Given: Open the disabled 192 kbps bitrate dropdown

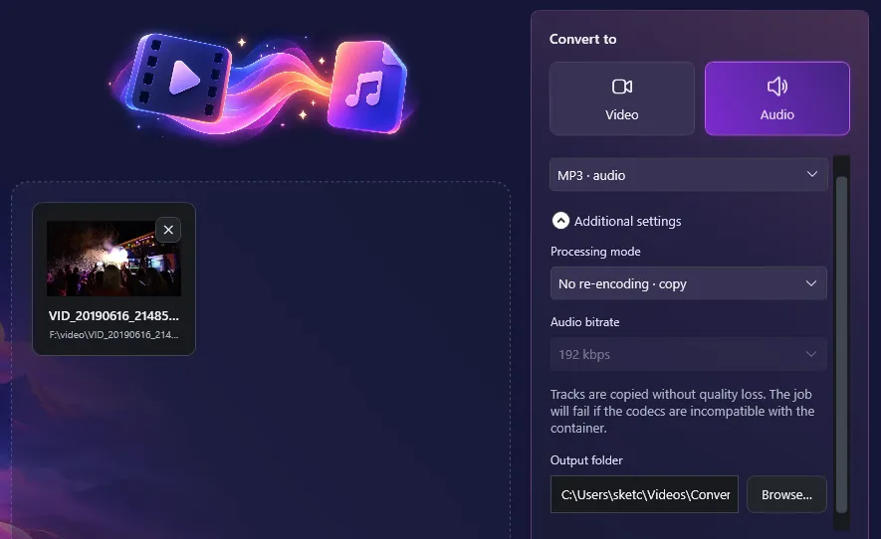Looking at the screenshot, I should coord(688,354).
